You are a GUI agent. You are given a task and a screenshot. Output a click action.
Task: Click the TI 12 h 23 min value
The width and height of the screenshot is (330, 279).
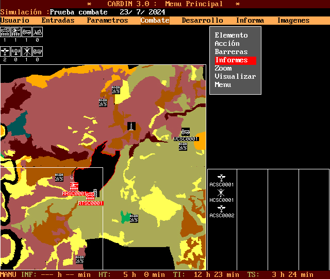click(217, 274)
